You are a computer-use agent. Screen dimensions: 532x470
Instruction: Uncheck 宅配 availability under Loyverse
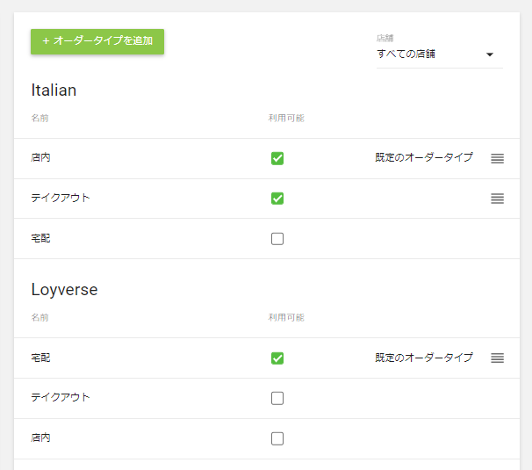tap(277, 358)
